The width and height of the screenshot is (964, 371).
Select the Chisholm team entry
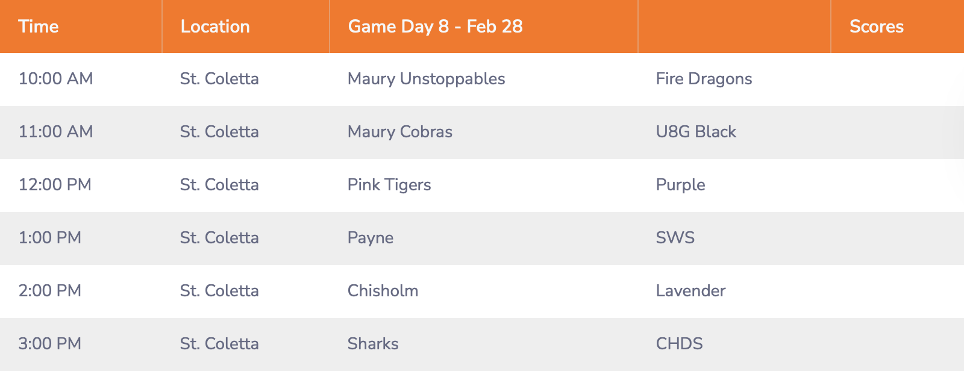[383, 291]
